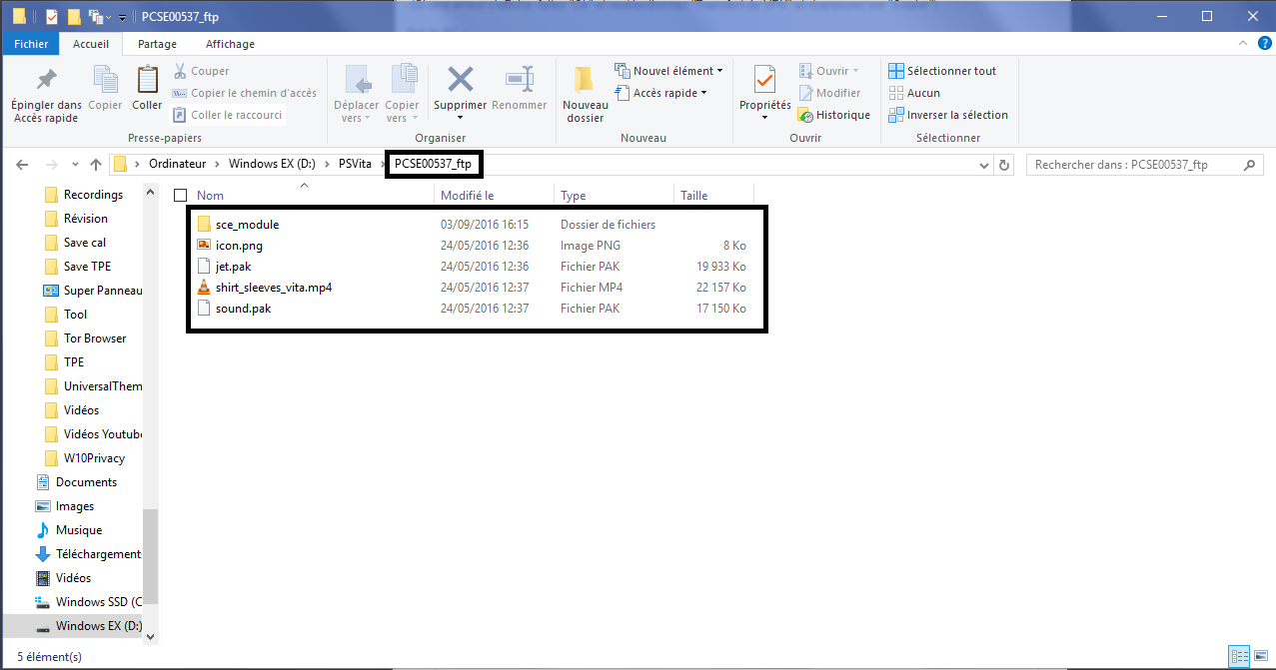Open the Fichier menu
This screenshot has width=1276, height=670.
click(31, 44)
